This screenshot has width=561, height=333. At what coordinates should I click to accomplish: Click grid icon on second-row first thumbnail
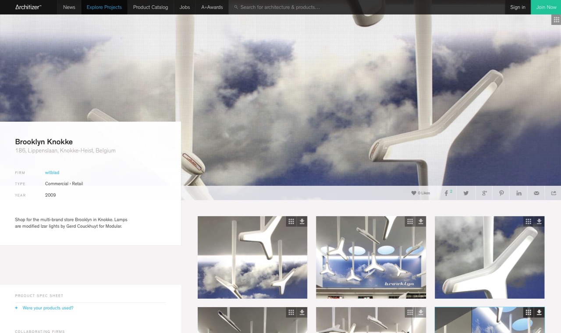pos(291,312)
